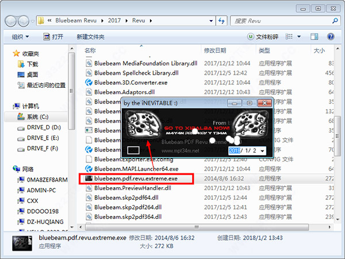
Task: Click the horizontal scrollbar thumb
Action: pos(197,227)
